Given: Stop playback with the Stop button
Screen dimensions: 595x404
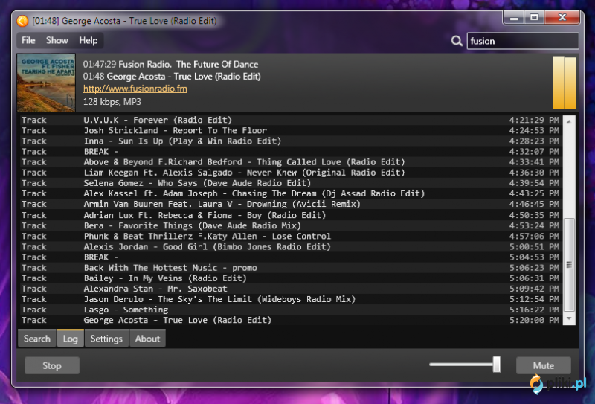Looking at the screenshot, I should [52, 365].
